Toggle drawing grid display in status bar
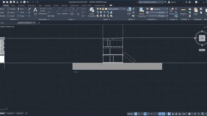207x116 pixels. (x=136, y=114)
